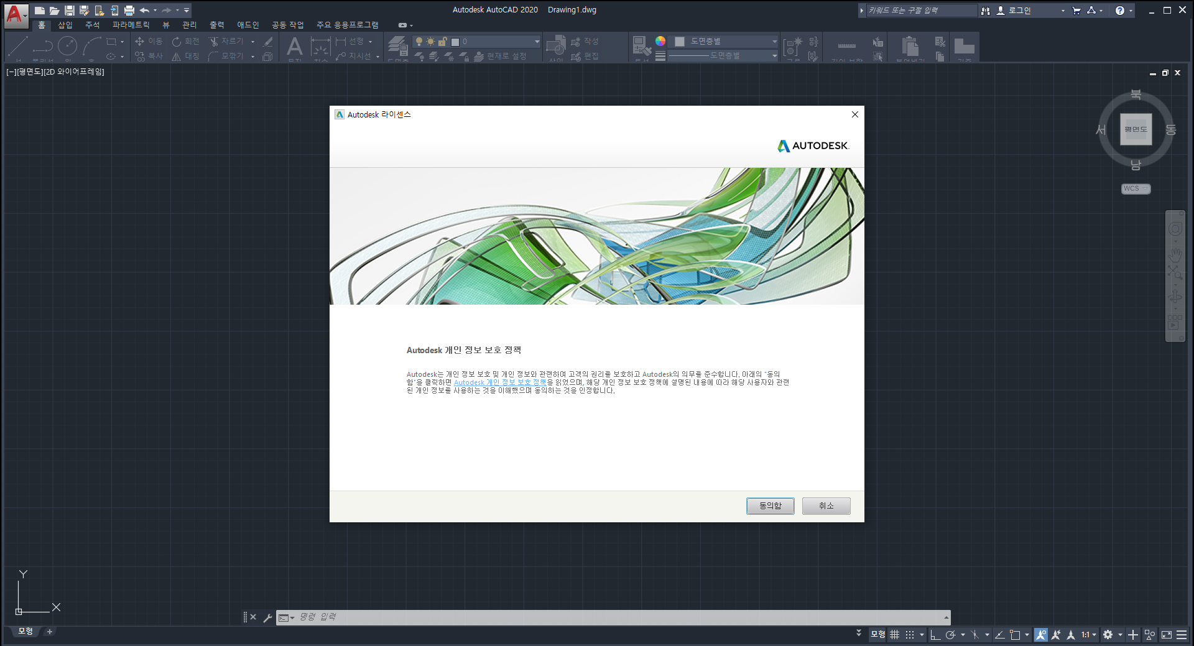Select the Mirror (대칭) tool
Viewport: 1194px width, 646px height.
[185, 56]
